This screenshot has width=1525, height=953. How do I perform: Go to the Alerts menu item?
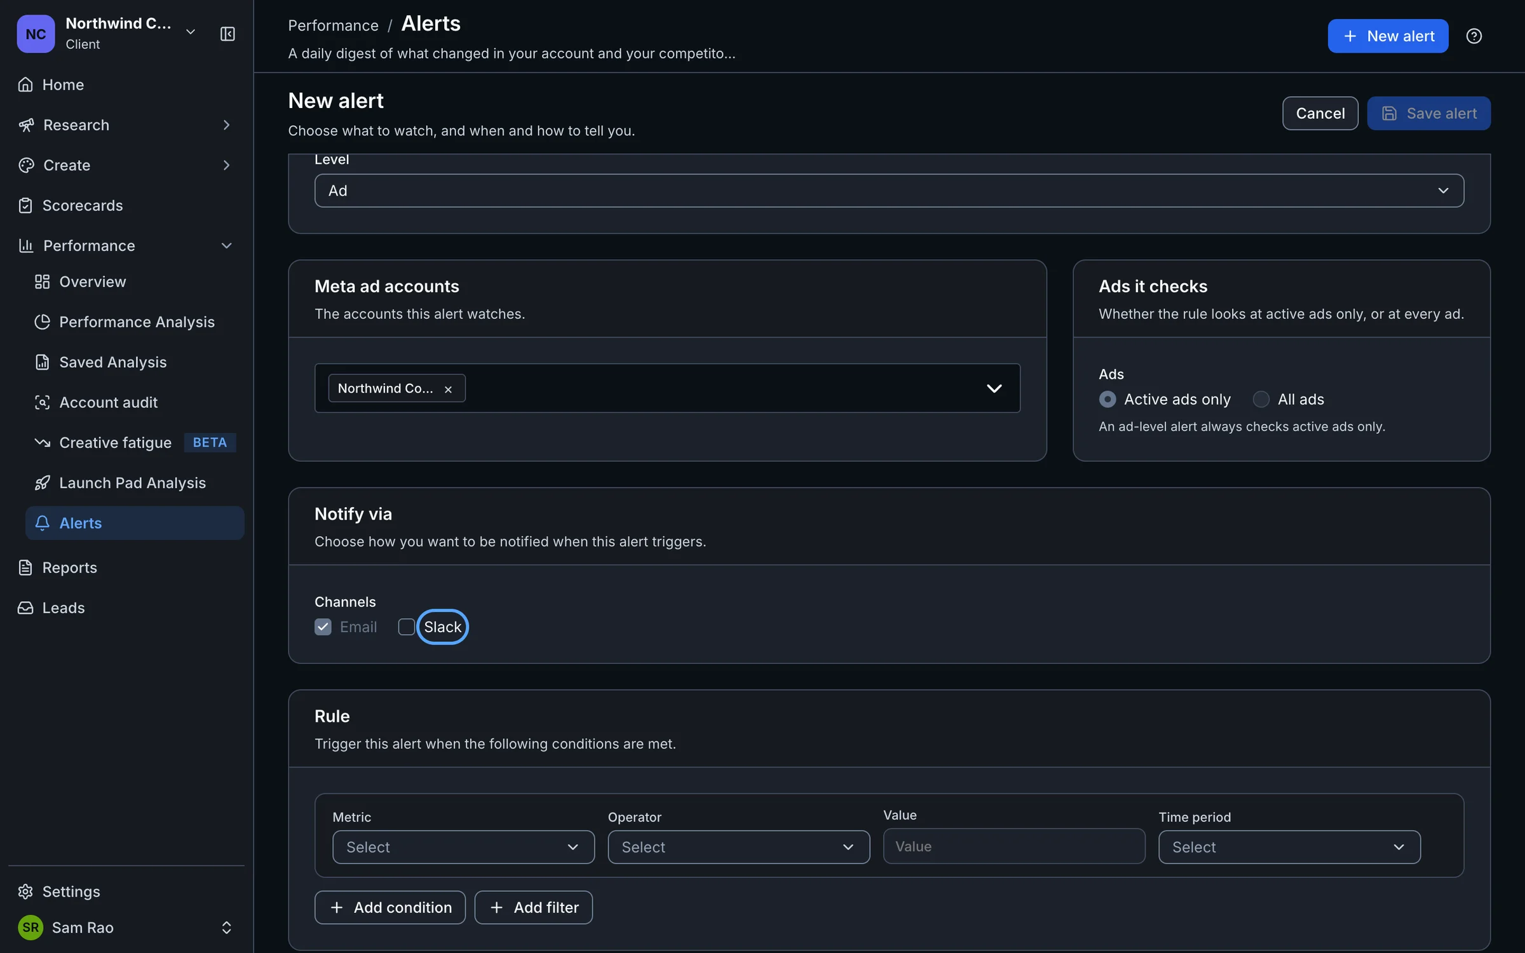[135, 523]
